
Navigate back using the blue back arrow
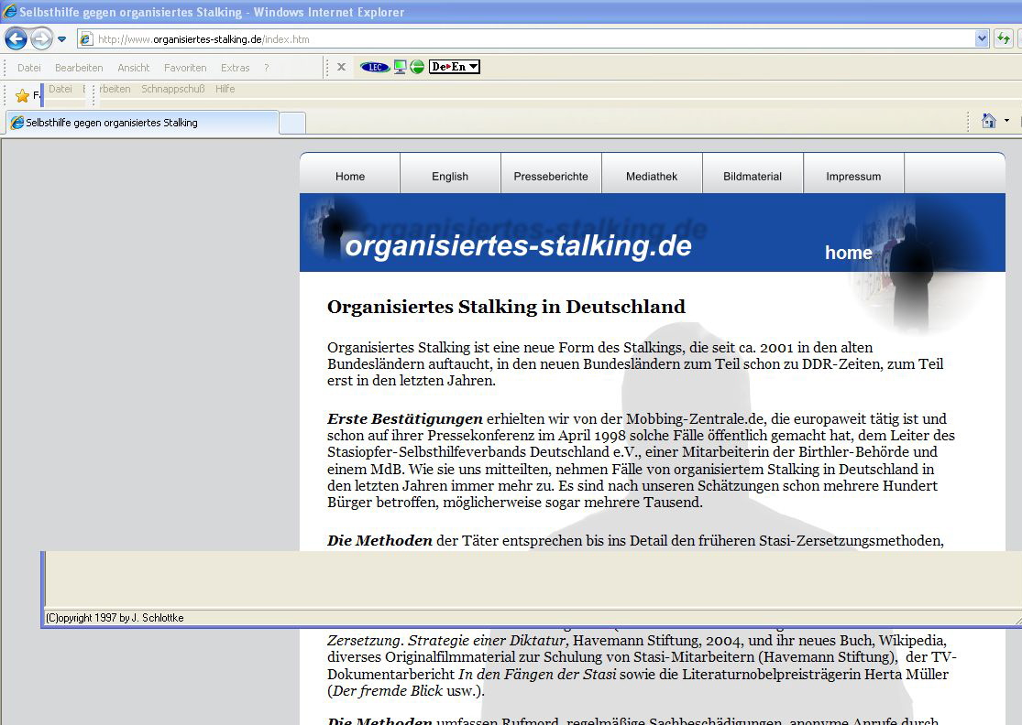tap(15, 38)
